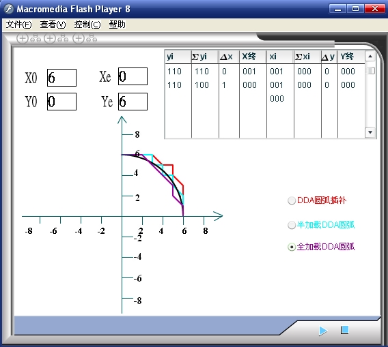
Task: Click the blue play triangle button
Action: (323, 331)
